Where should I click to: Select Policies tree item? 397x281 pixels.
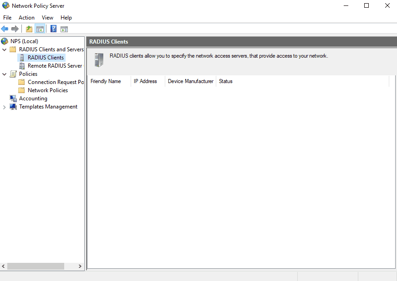tap(28, 74)
